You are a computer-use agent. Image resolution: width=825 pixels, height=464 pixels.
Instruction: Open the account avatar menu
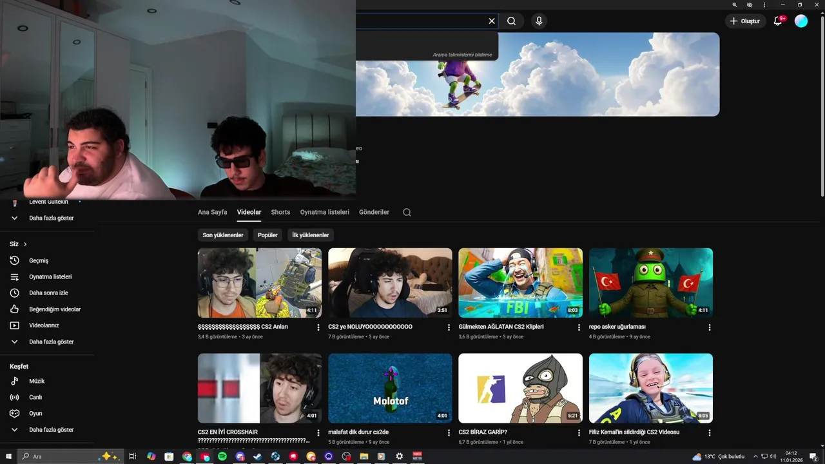pos(801,21)
